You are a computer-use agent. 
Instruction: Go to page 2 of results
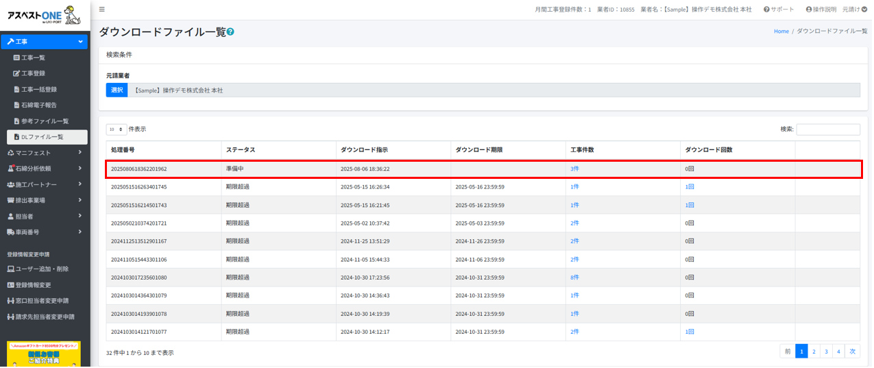814,352
